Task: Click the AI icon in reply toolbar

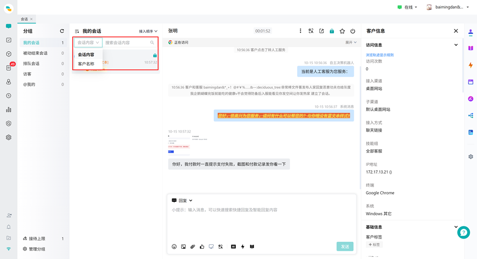Action: [x=233, y=247]
